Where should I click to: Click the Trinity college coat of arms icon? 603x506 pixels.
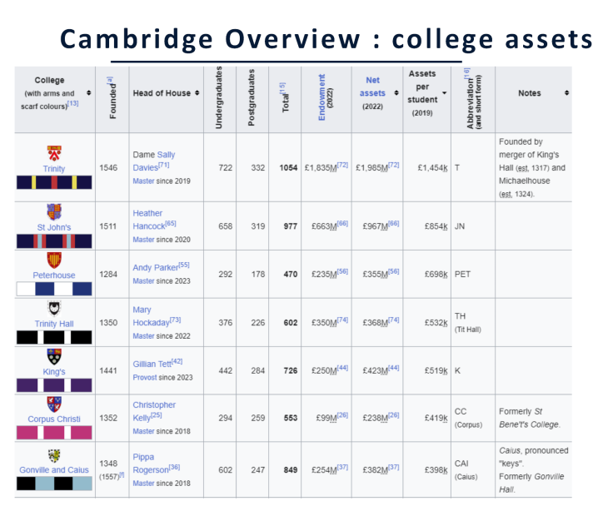pyautogui.click(x=54, y=152)
